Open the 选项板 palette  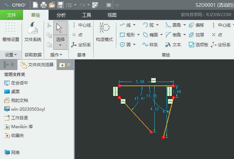coord(198,44)
